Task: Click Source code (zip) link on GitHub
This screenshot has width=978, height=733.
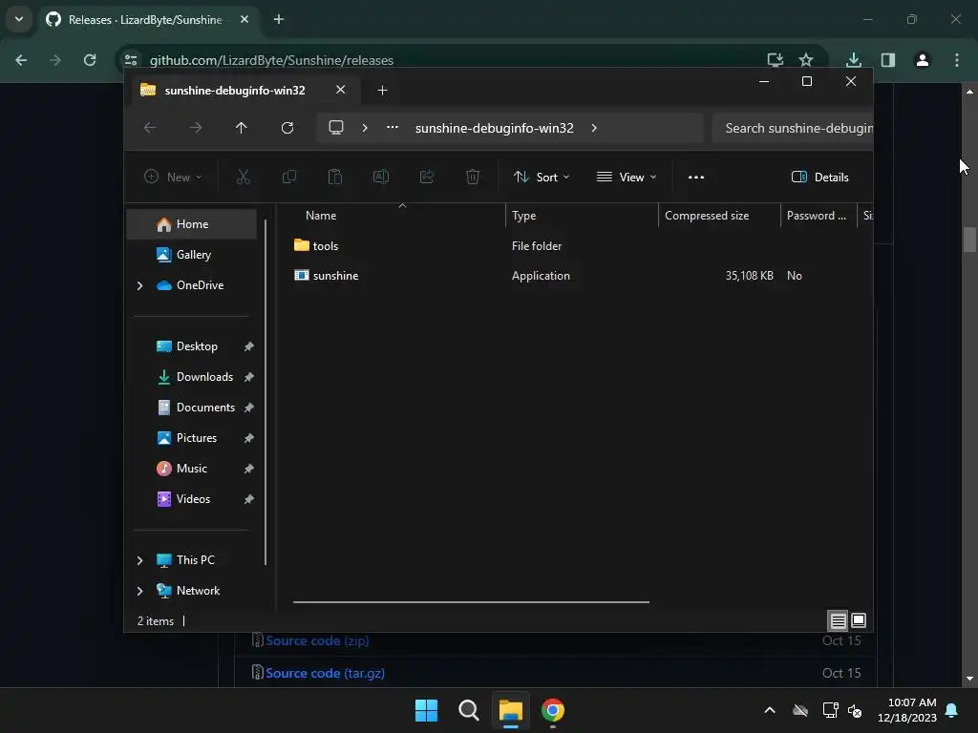Action: tap(317, 640)
